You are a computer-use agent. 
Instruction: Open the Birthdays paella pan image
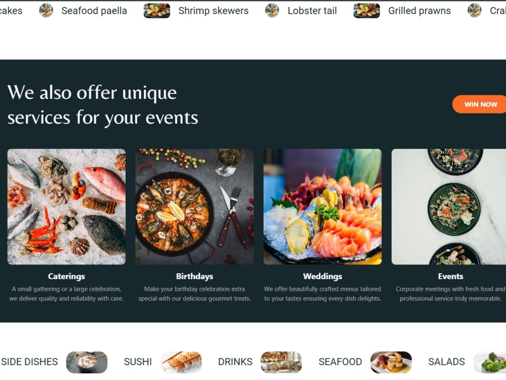194,207
